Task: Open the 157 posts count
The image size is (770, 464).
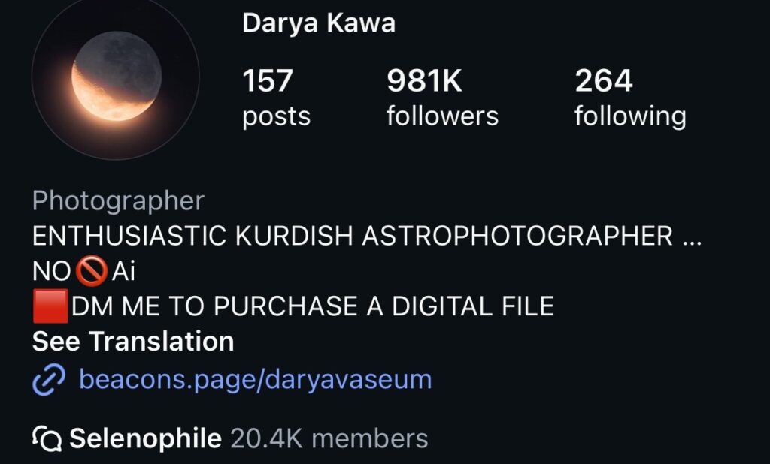Action: (x=277, y=98)
